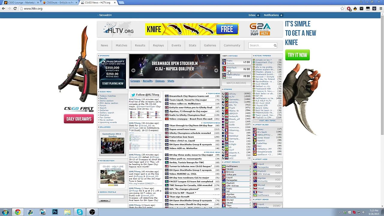
Task: Click the Search Profile submit button
Action: [104, 201]
